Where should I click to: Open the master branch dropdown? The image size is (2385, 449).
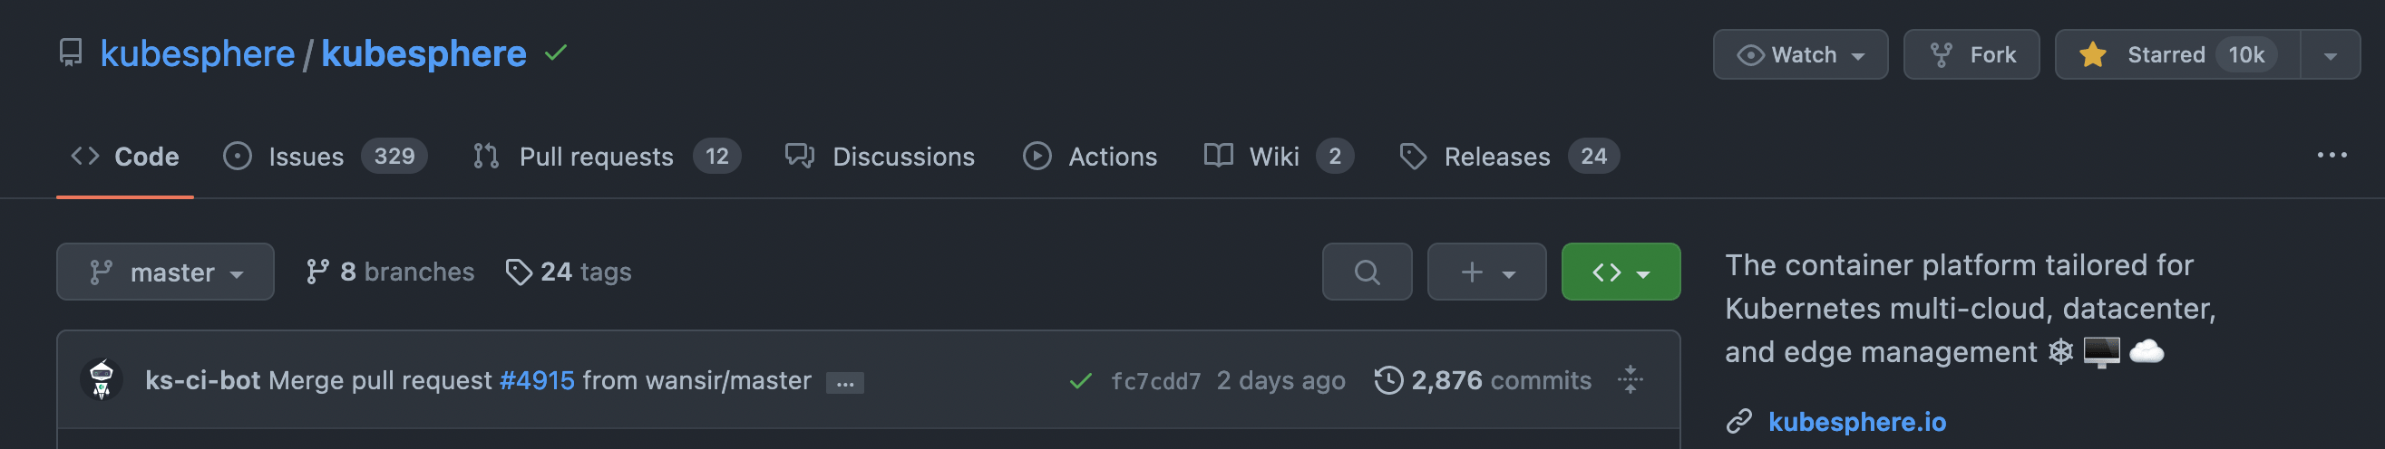pyautogui.click(x=165, y=272)
